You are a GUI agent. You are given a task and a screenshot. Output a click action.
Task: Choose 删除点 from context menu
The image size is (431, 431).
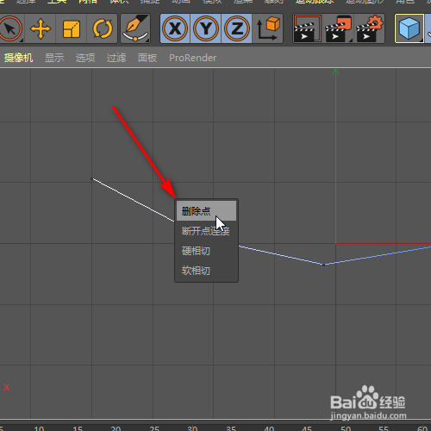(x=206, y=211)
